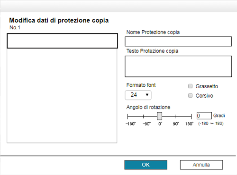Click the Formato font label
The image size is (237, 175).
141,85
